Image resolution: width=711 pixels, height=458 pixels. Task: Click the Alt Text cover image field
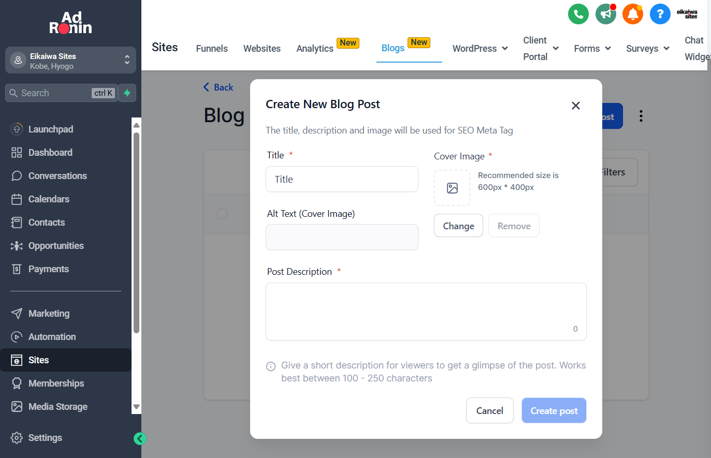click(342, 237)
